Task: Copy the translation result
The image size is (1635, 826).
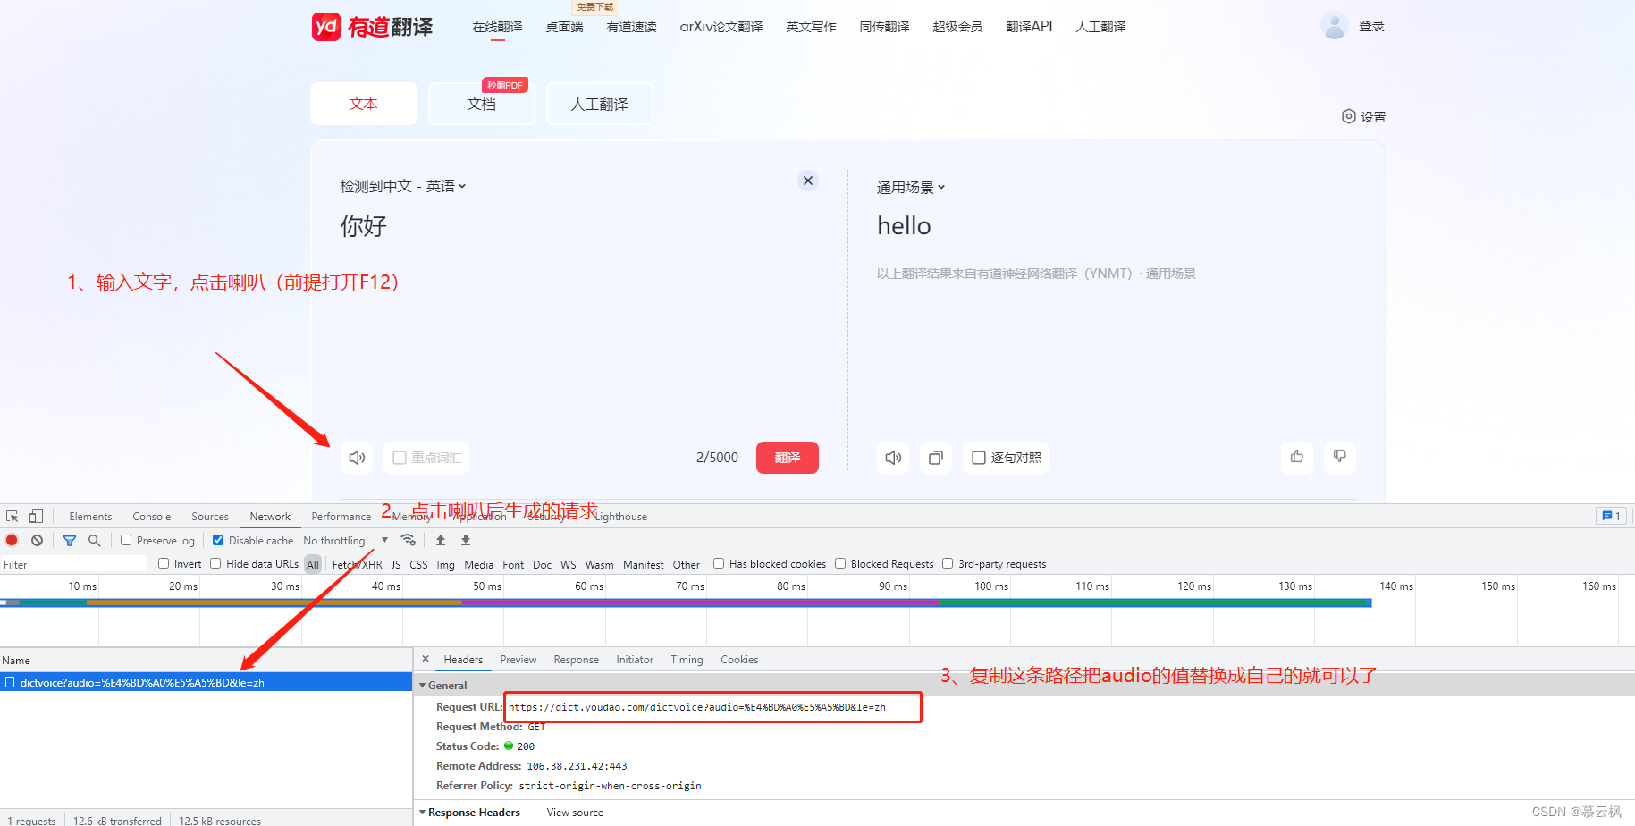Action: pos(936,458)
